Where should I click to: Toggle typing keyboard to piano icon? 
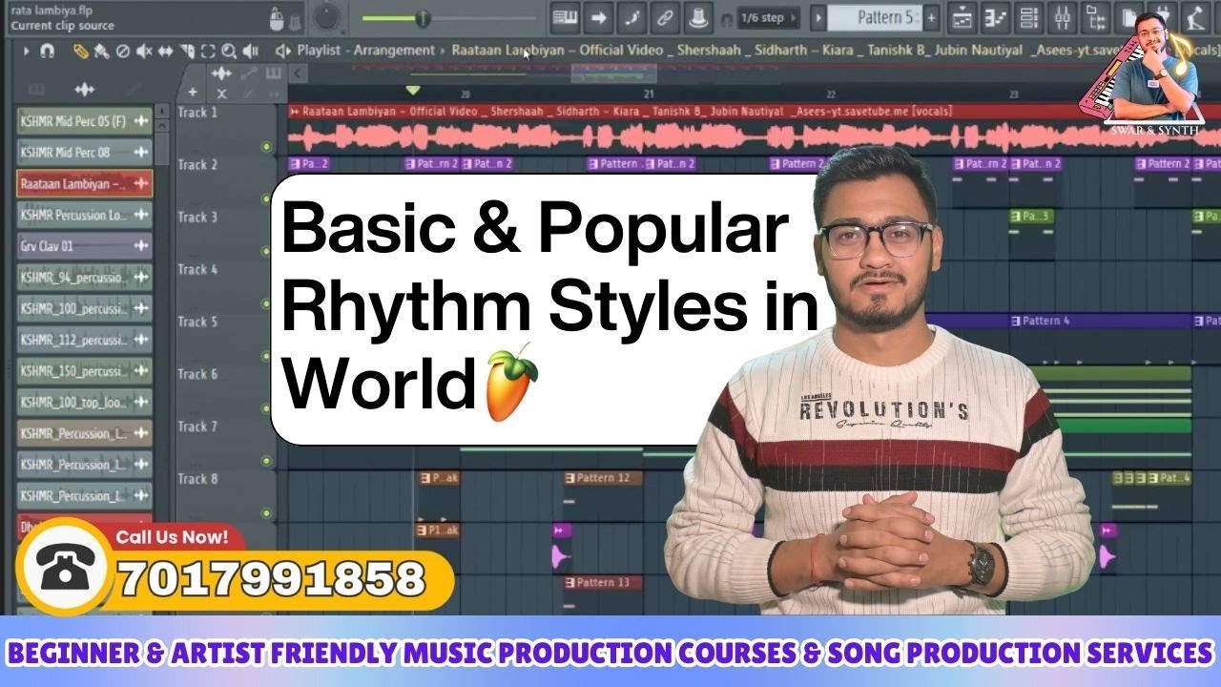click(565, 16)
